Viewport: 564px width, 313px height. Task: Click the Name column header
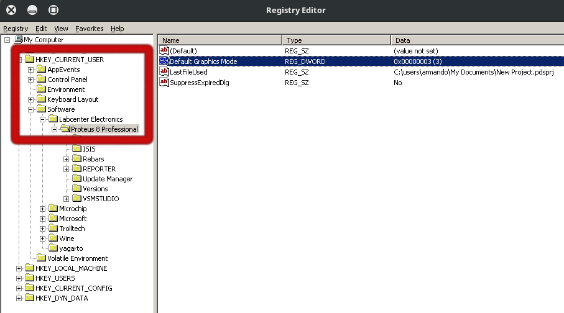pos(220,40)
